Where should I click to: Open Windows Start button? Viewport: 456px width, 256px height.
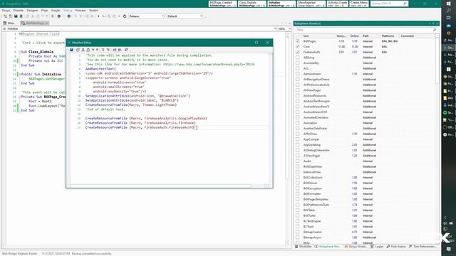[448, 3]
